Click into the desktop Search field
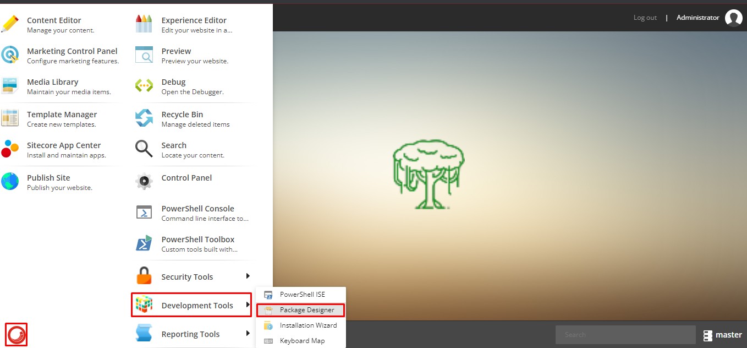The image size is (747, 348). click(x=625, y=335)
